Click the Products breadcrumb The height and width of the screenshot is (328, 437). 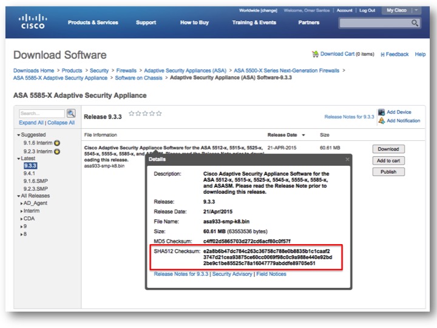click(x=72, y=70)
